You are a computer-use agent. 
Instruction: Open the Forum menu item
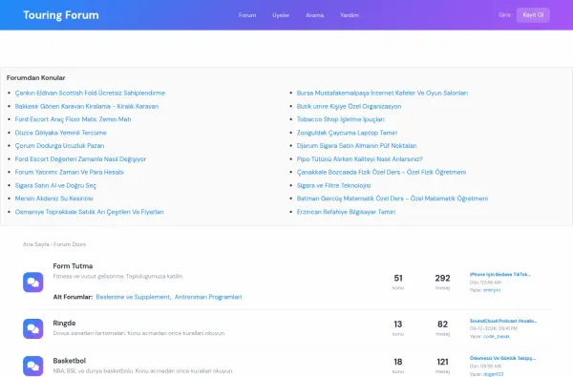(x=247, y=15)
